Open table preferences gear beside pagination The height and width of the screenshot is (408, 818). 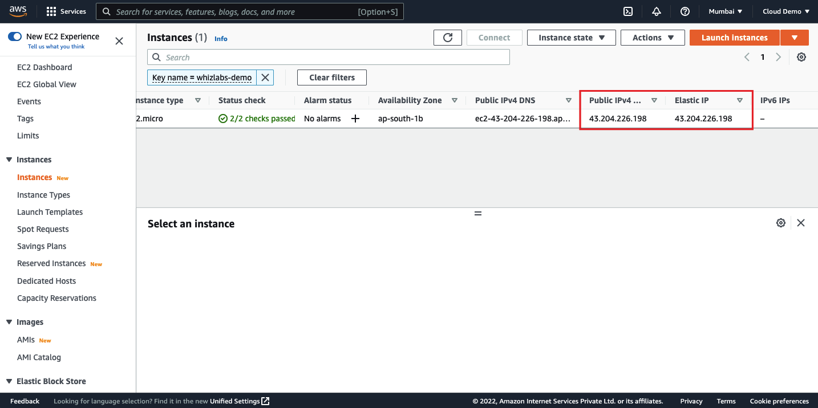tap(801, 57)
